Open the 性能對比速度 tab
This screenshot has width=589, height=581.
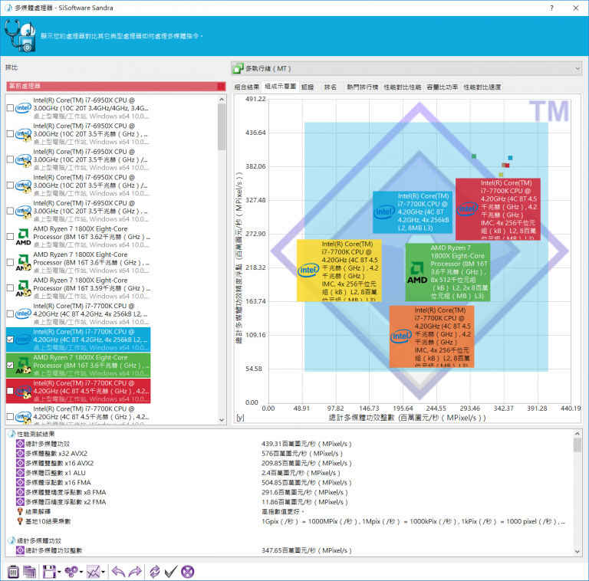tap(482, 87)
